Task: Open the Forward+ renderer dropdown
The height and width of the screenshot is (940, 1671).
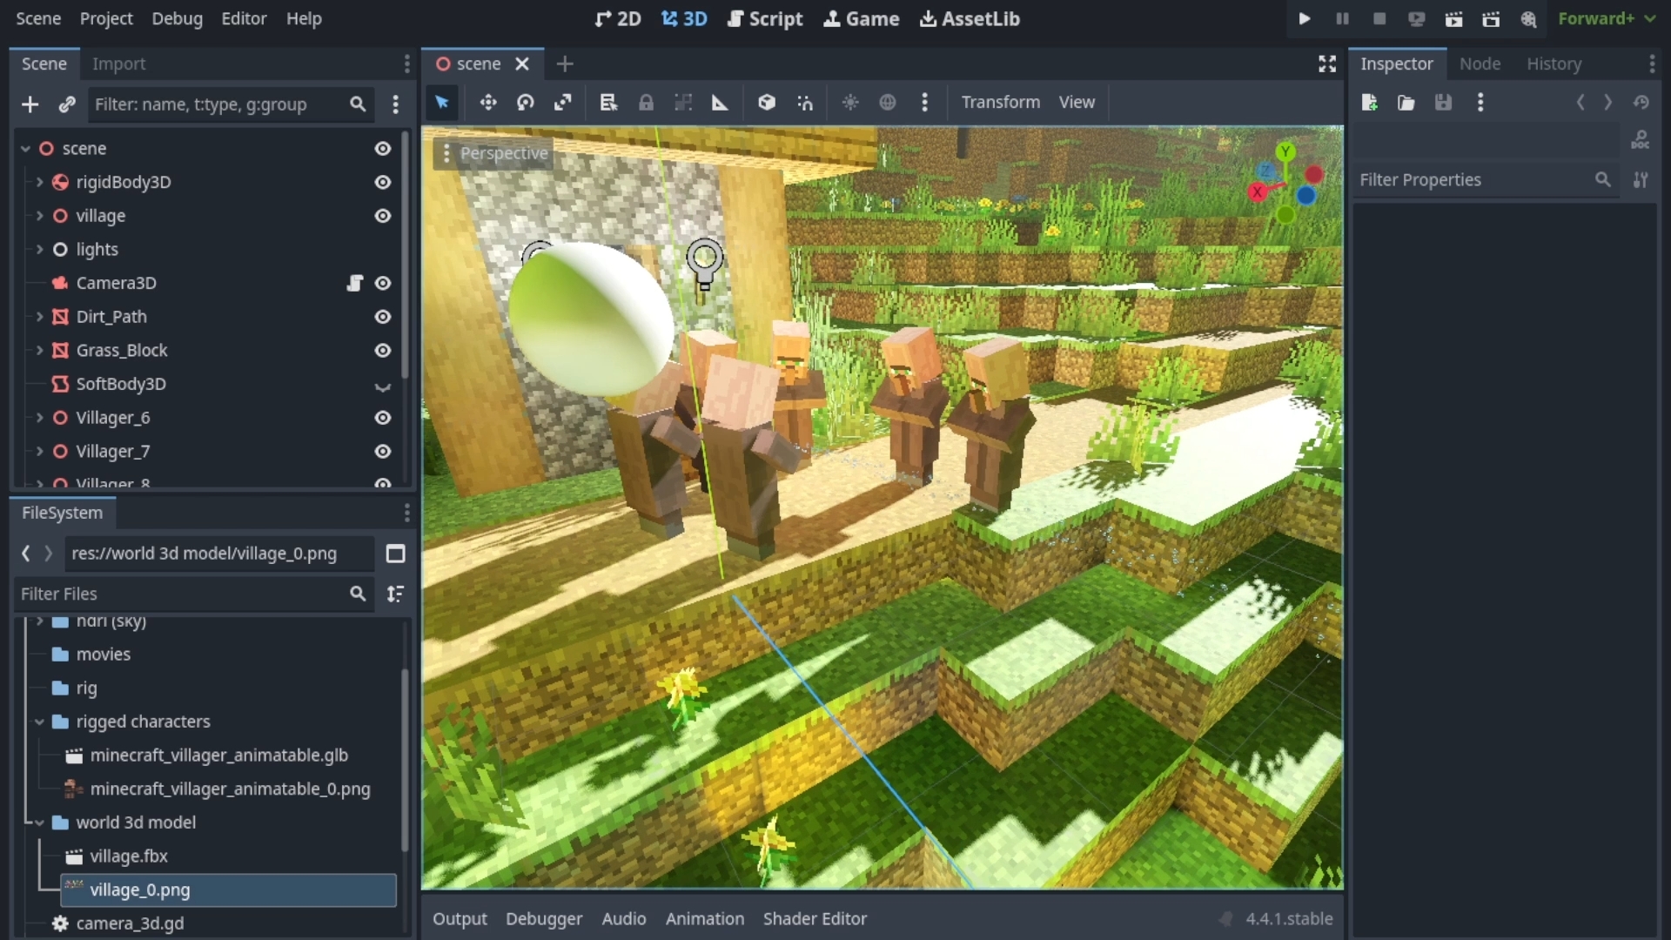Action: coord(1607,18)
